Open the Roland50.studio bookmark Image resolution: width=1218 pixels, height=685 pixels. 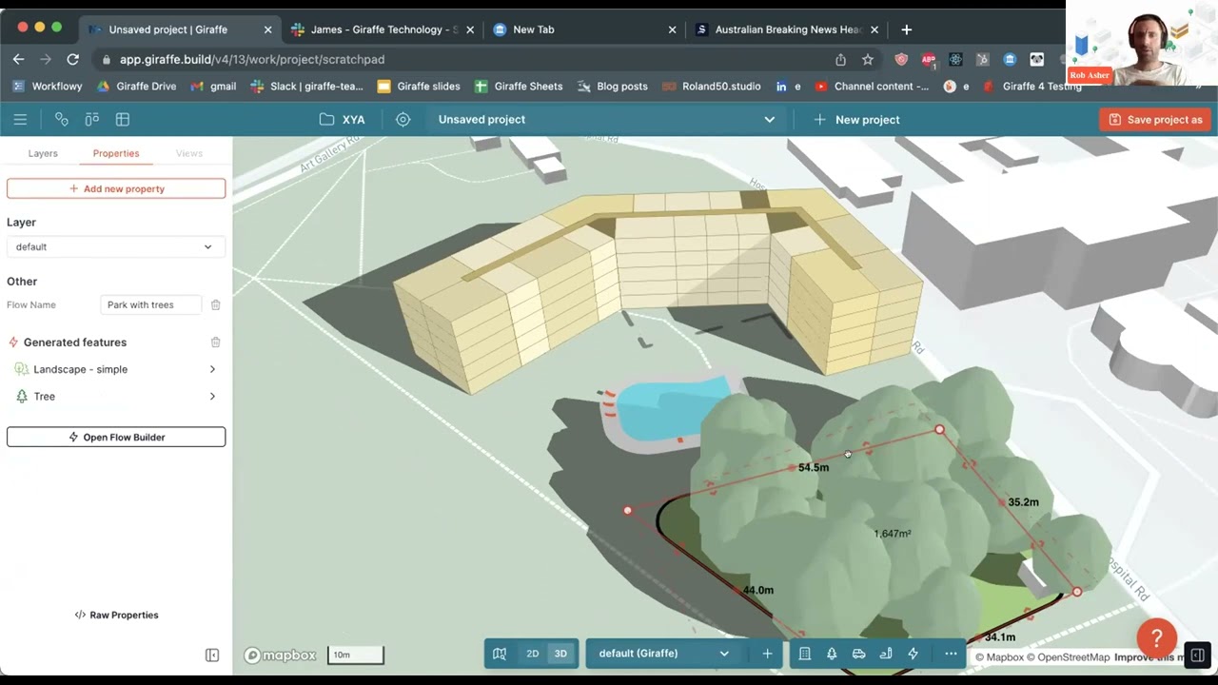712,86
